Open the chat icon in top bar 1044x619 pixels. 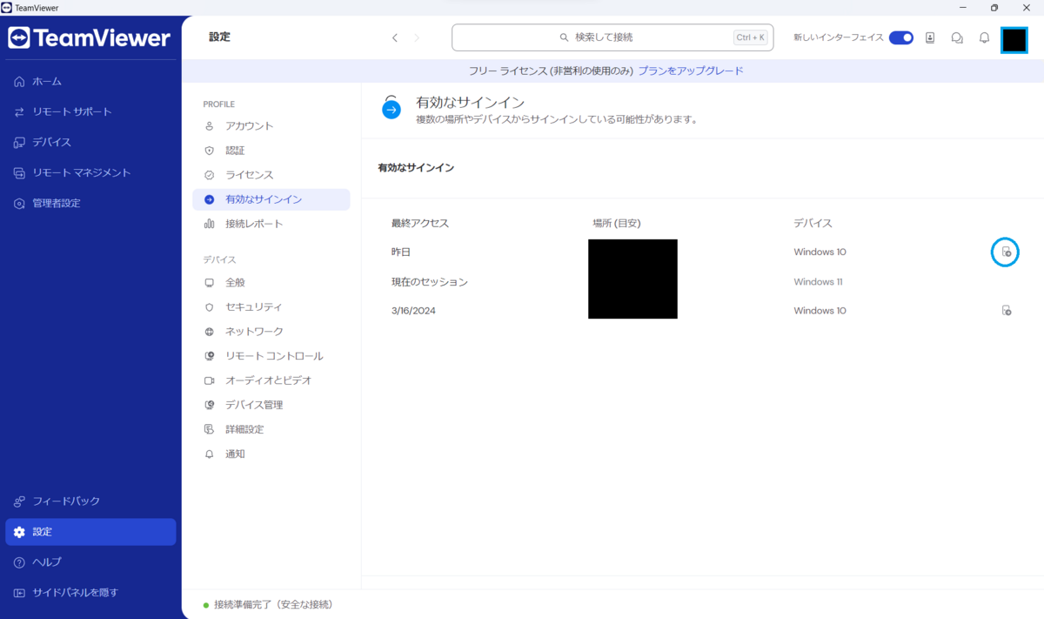click(x=957, y=37)
